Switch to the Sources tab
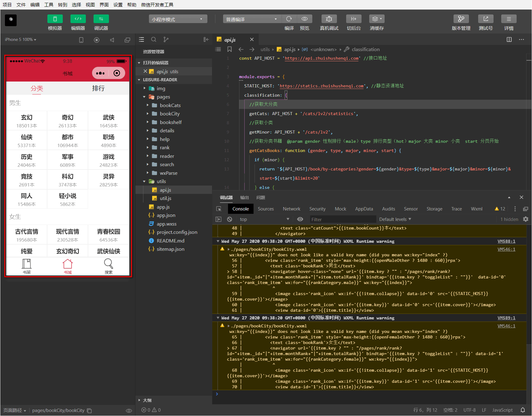Screen dimensions: 532x416 (x=266, y=209)
